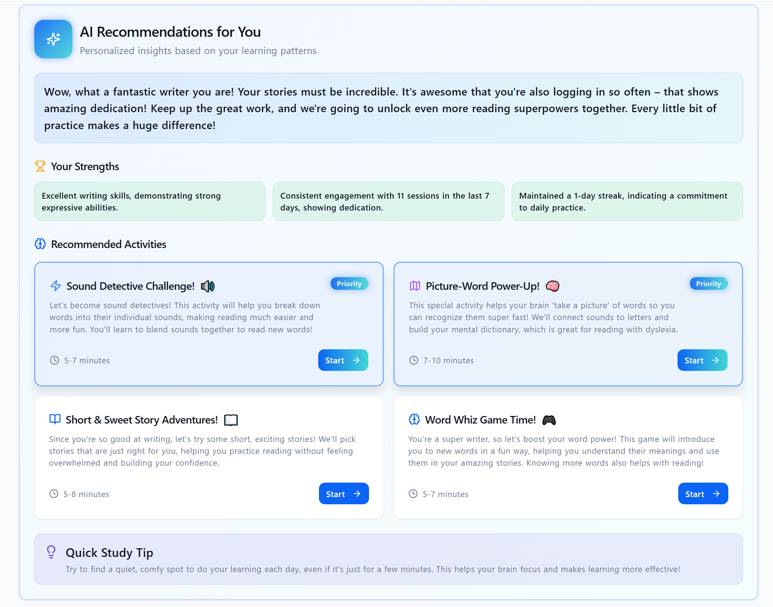Screen dimensions: 773x607
Task: Click the sparkle AI Recommendations icon
Action: tap(53, 39)
